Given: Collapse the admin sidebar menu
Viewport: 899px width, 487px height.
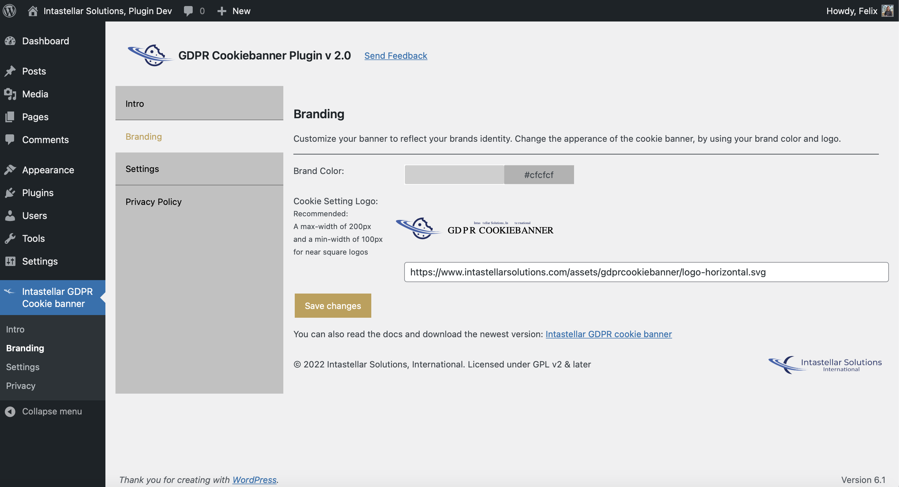Looking at the screenshot, I should coord(52,411).
